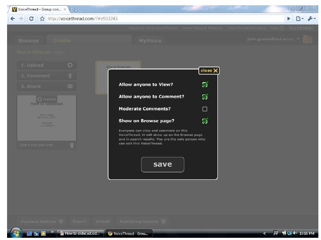This screenshot has height=240, width=321.
Task: Delete slide with the trash icon
Action: (72, 145)
